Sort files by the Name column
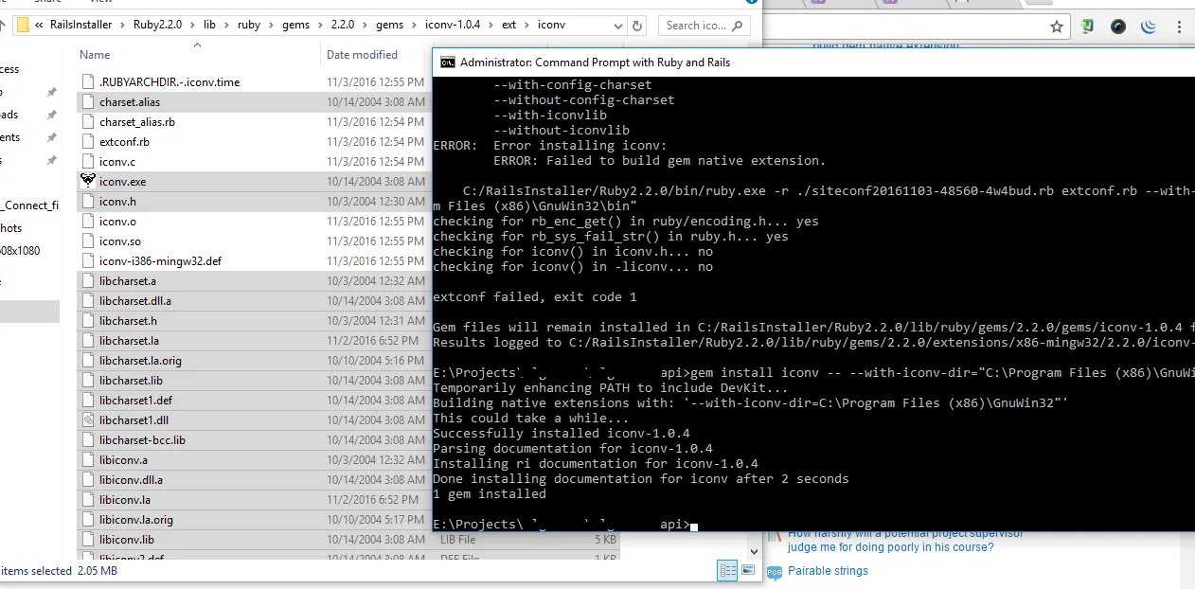Image resolution: width=1195 pixels, height=589 pixels. pyautogui.click(x=95, y=55)
